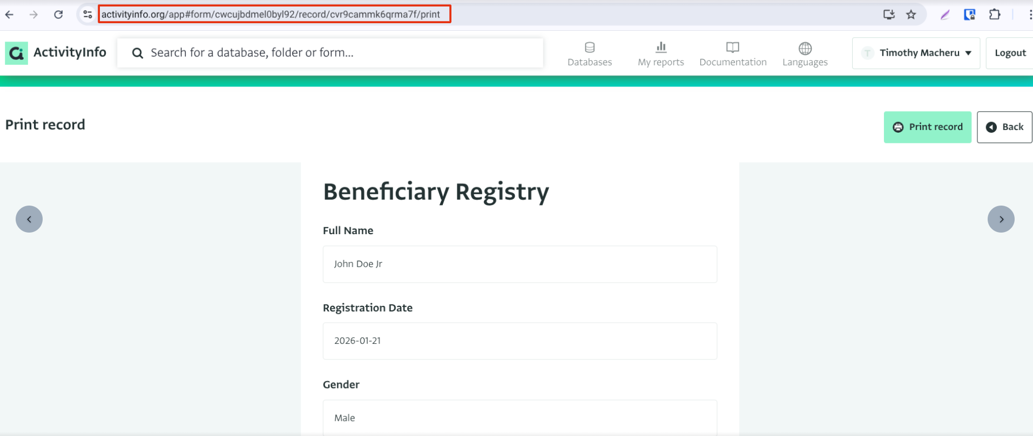Open the browser three-dot menu
Image resolution: width=1033 pixels, height=436 pixels.
1029,15
